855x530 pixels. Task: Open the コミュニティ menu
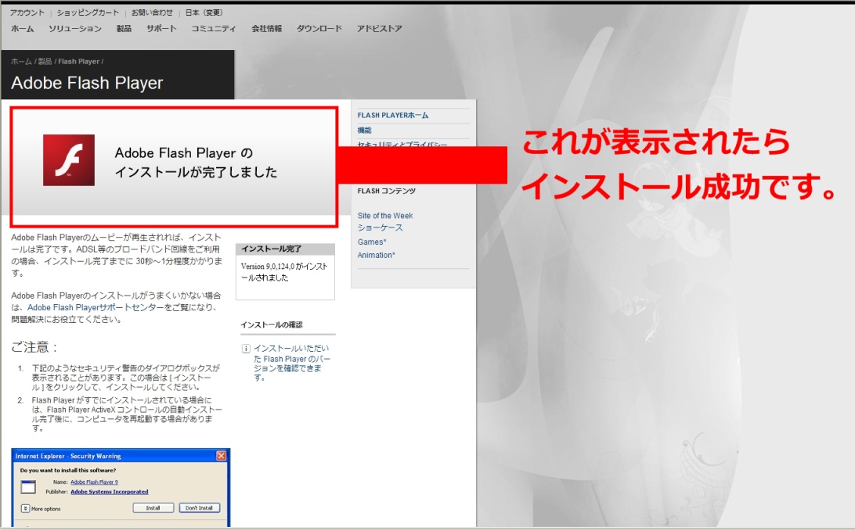(x=214, y=29)
